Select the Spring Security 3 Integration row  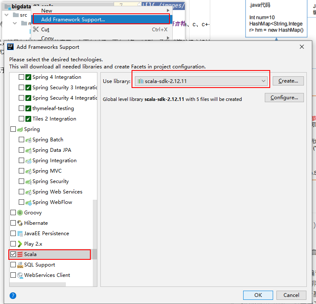(53, 88)
